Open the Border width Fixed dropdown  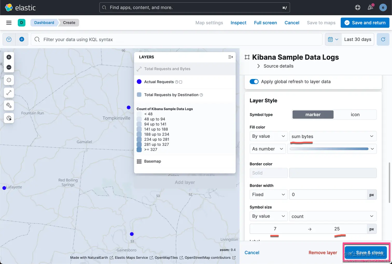click(269, 195)
